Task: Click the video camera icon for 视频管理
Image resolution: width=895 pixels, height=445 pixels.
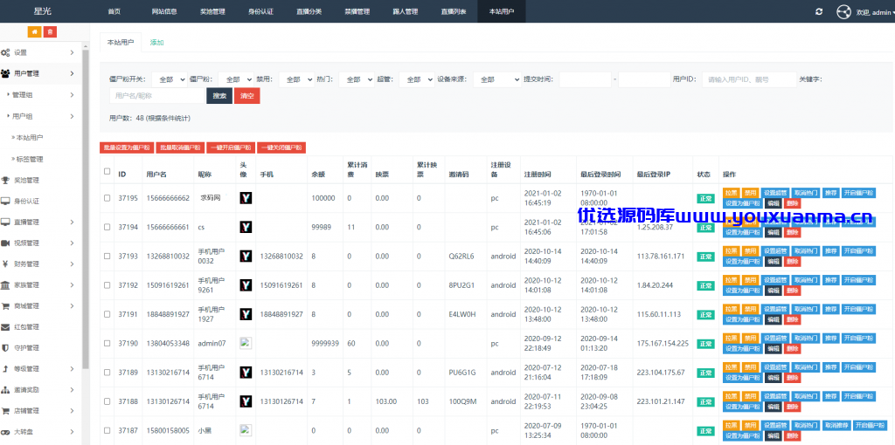Action: click(5, 243)
